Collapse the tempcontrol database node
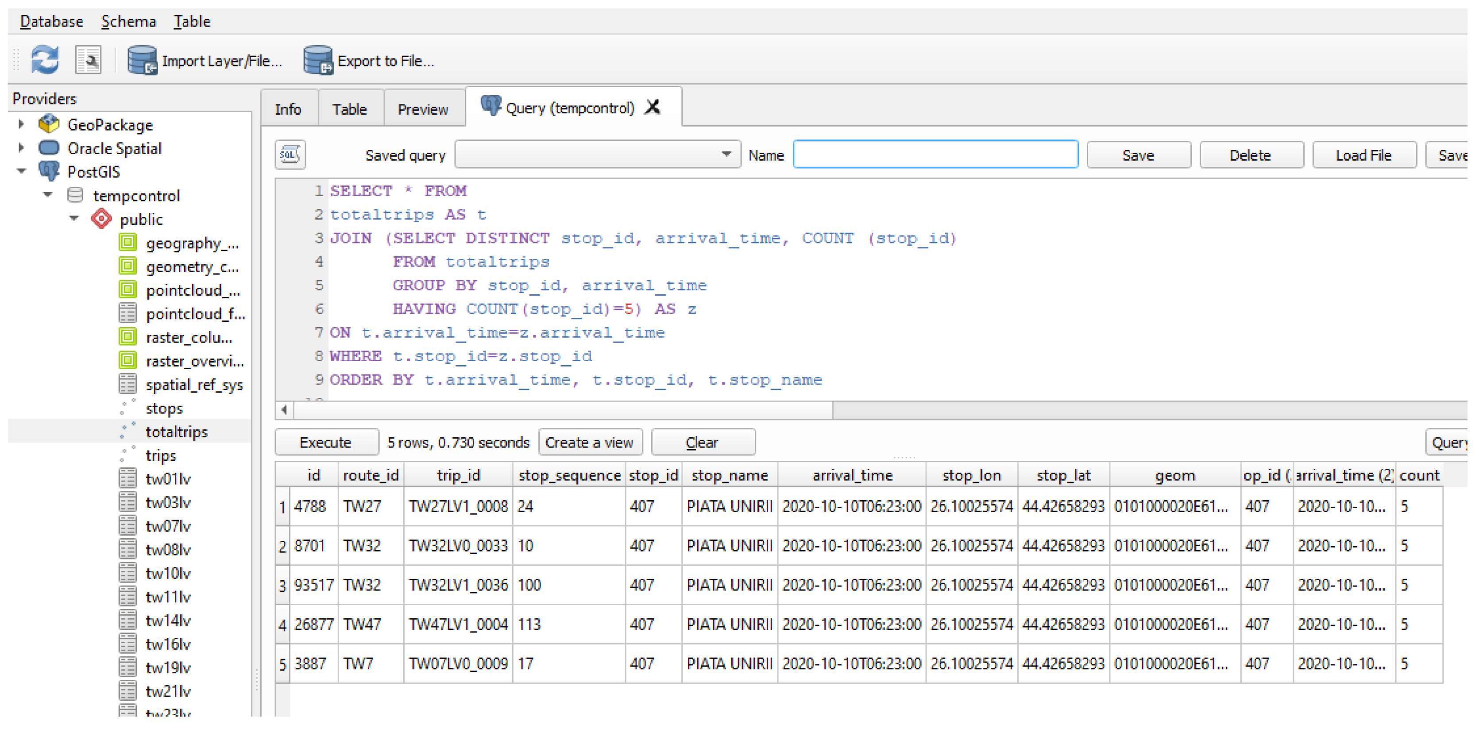 click(x=48, y=196)
